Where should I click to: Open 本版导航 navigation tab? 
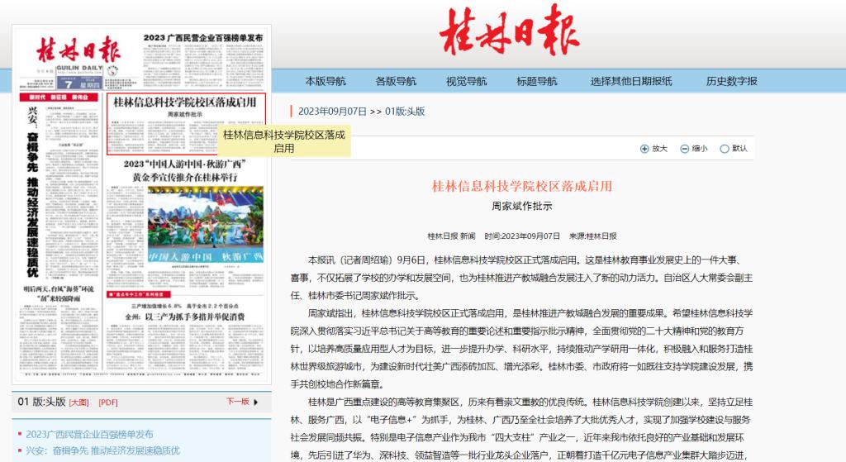point(326,81)
